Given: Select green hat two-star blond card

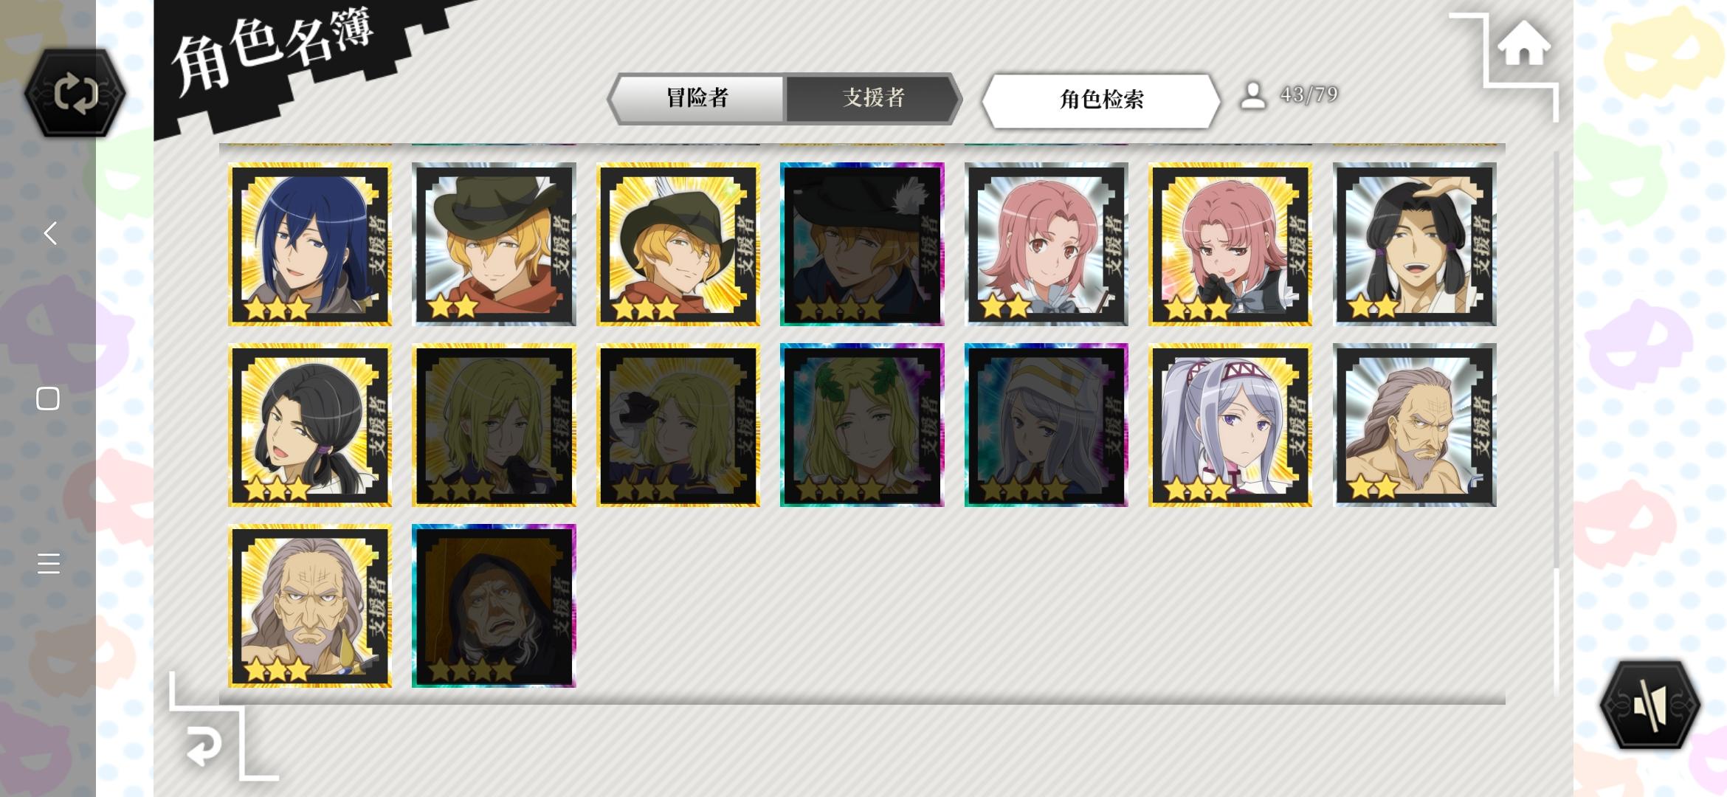Looking at the screenshot, I should (x=494, y=244).
